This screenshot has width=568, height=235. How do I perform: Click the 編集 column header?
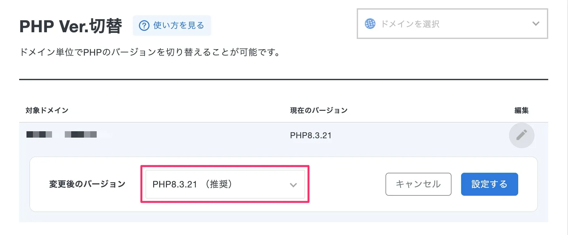(x=521, y=110)
